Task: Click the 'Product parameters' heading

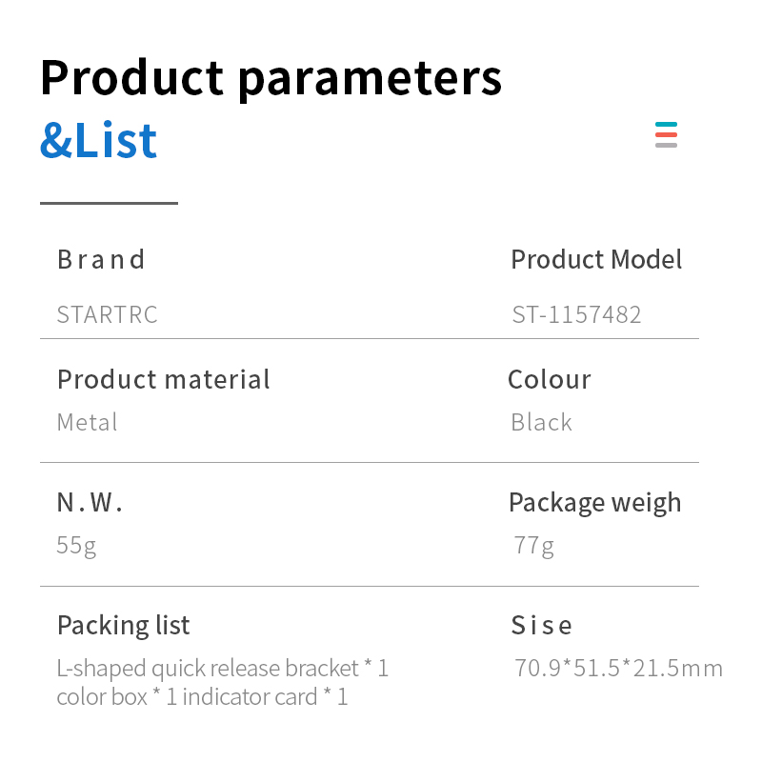Action: tap(271, 78)
